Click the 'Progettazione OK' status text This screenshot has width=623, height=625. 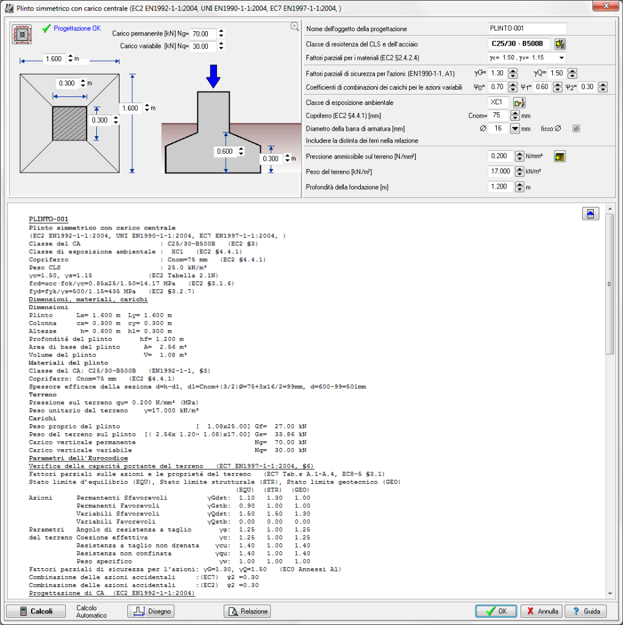coord(77,28)
